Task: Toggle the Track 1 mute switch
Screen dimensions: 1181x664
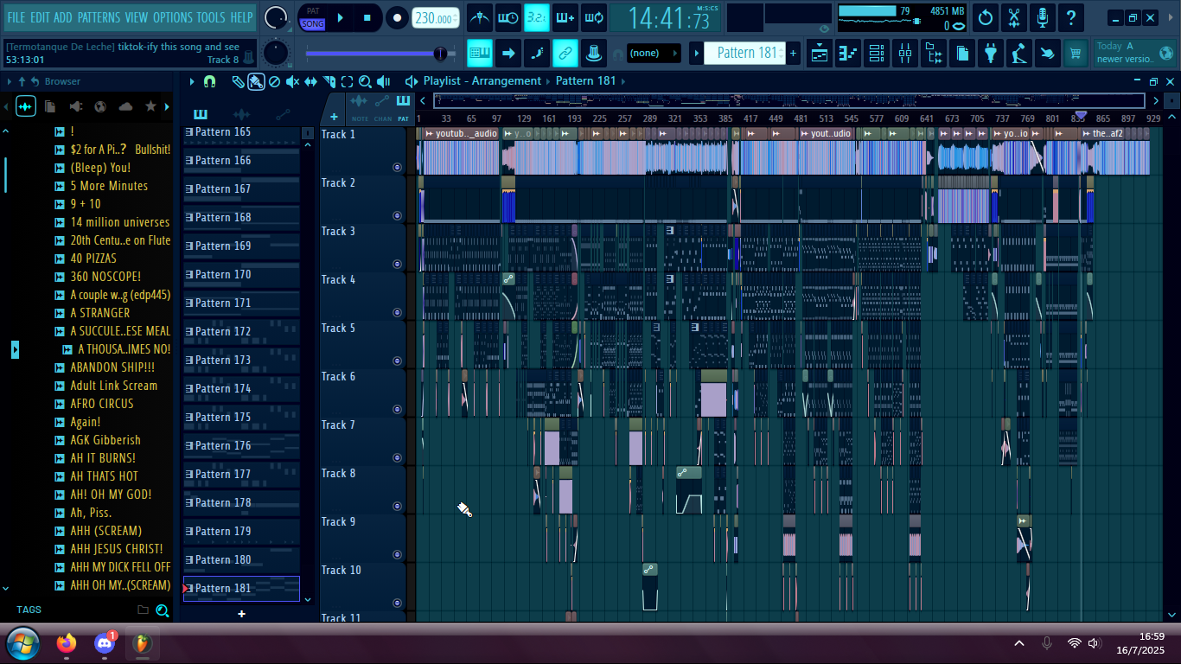Action: pos(398,167)
